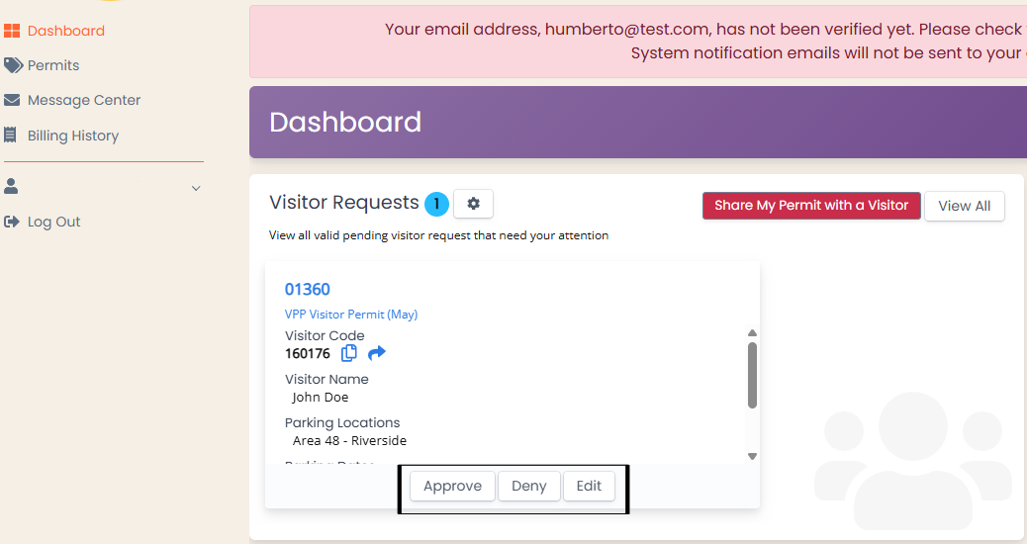The image size is (1027, 544).
Task: Click the Dashboard grid icon in sidebar
Action: (12, 31)
